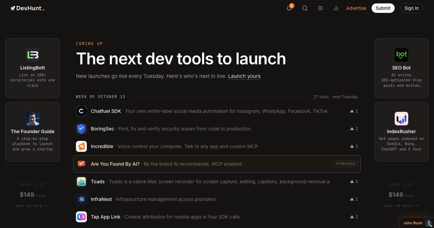Viewport: 434px width, 228px height.
Task: Open the BoringSec listing title
Action: (x=103, y=129)
